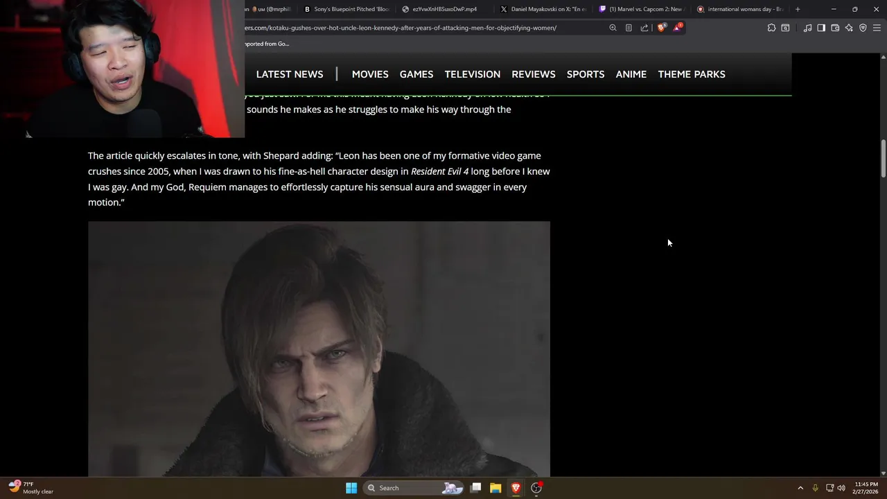Open the ANIME section

pos(631,74)
